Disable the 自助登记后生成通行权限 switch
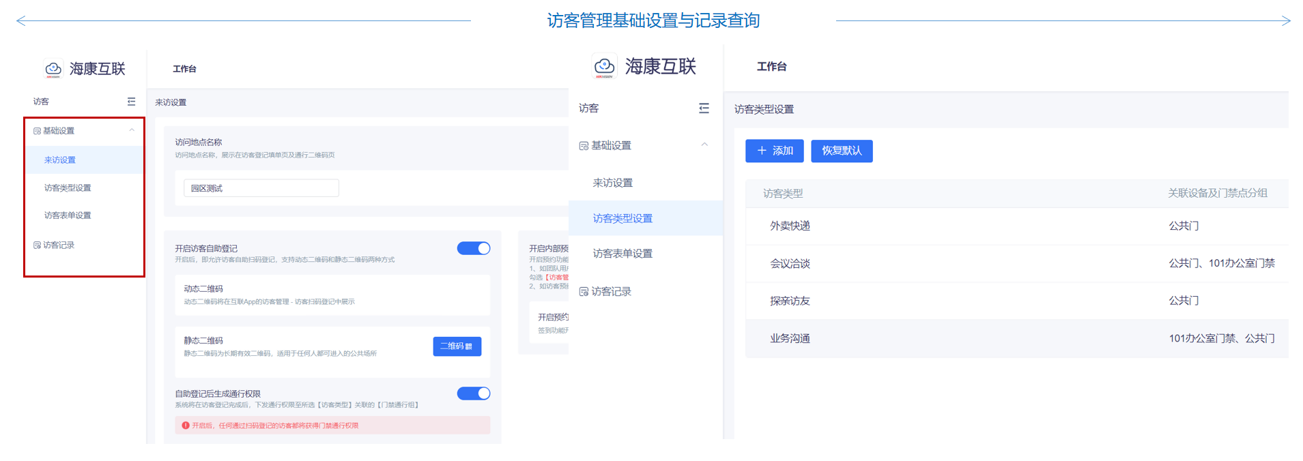1303x461 pixels. coord(473,393)
